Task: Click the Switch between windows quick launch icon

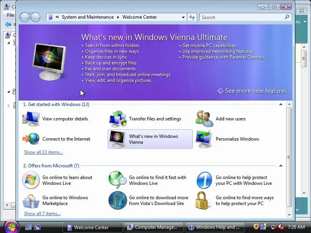Action: click(37, 227)
